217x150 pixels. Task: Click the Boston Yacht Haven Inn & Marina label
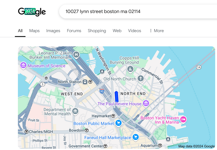coord(160,120)
